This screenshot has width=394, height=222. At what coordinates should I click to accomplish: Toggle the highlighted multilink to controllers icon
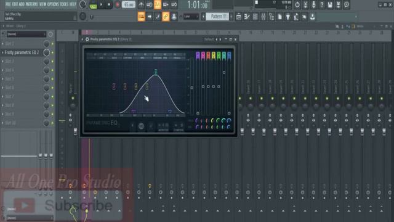pyautogui.click(x=166, y=17)
